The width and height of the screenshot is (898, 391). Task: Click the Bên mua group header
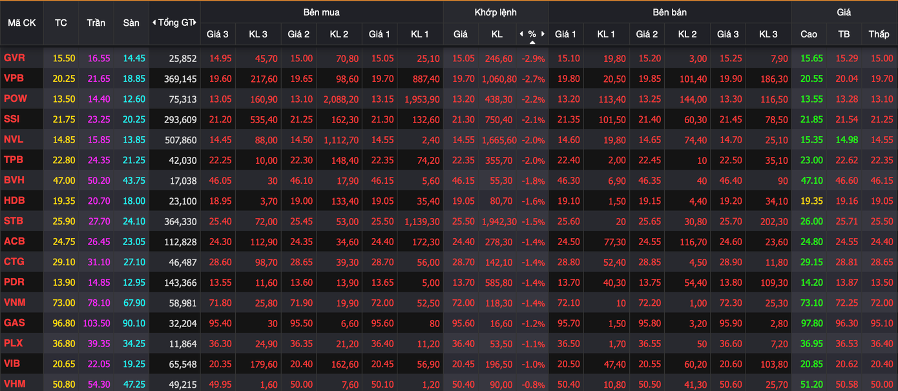pos(321,12)
